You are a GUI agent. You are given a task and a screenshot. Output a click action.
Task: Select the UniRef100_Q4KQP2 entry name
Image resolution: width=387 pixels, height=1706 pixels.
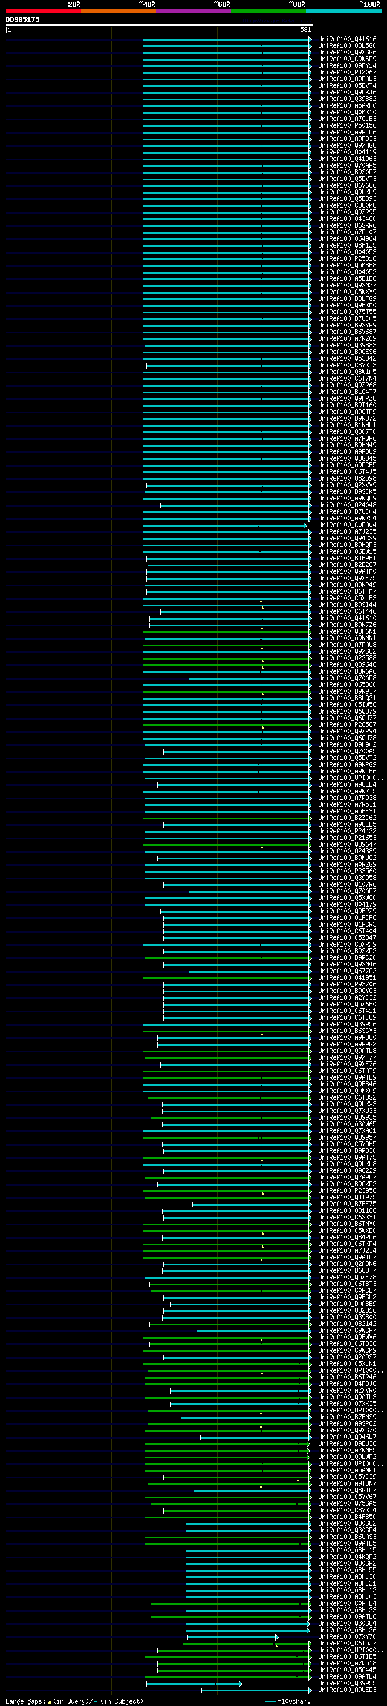tap(347, 1557)
